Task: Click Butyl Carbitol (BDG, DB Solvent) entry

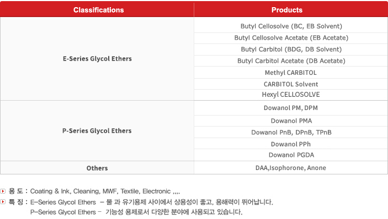Action: point(291,50)
